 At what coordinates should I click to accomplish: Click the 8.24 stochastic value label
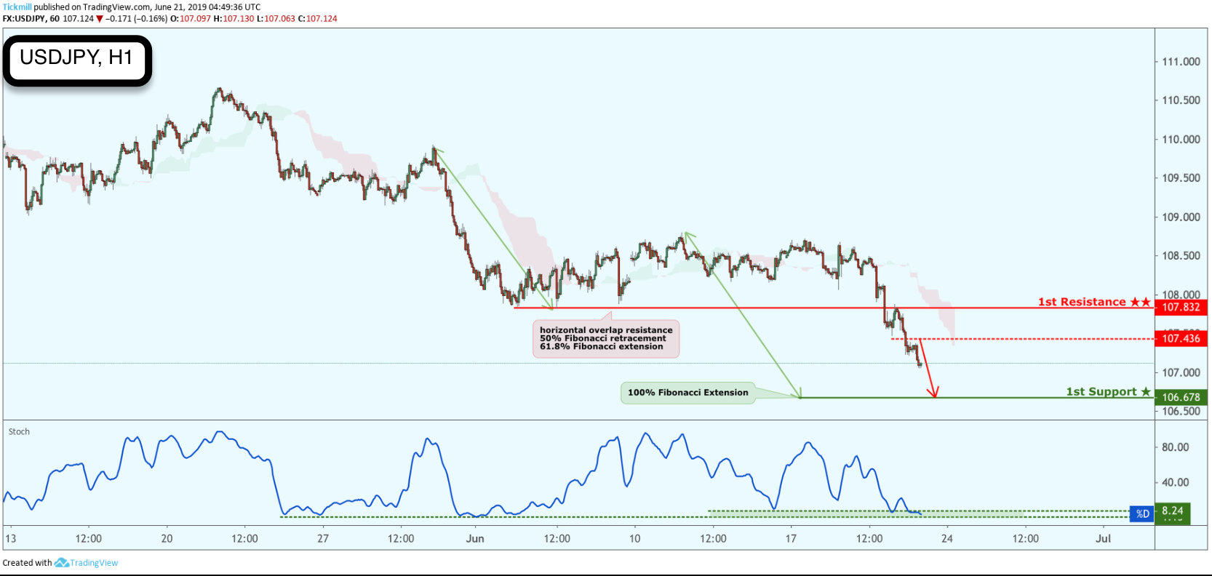(1173, 511)
